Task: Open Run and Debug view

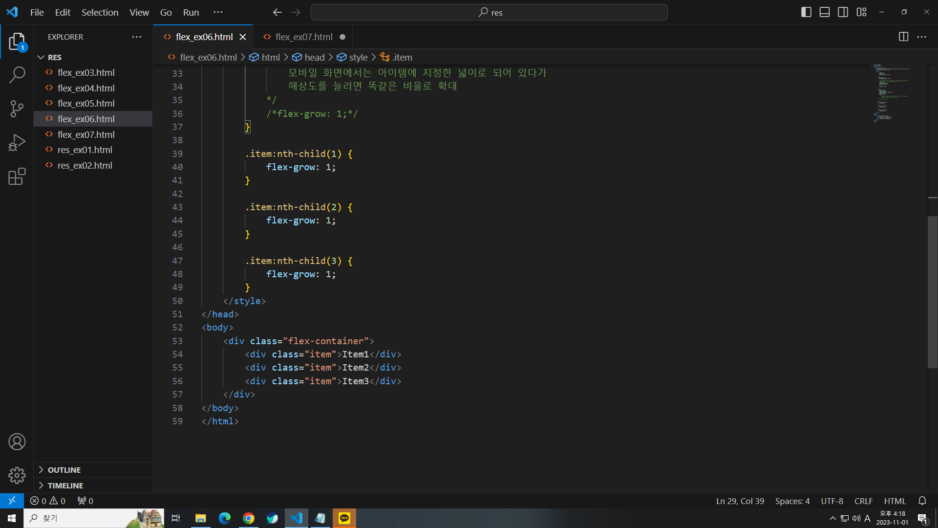Action: 17,143
